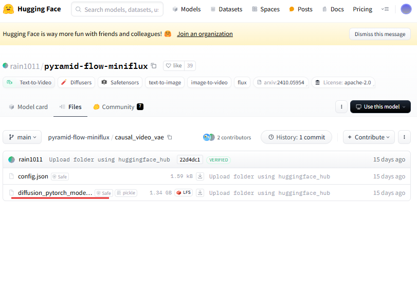Open the Models page

point(187,9)
